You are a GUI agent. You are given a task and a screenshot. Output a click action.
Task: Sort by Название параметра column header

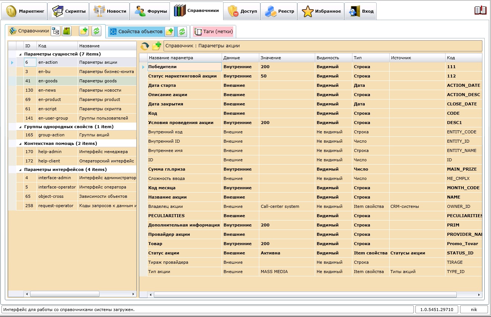click(x=184, y=58)
